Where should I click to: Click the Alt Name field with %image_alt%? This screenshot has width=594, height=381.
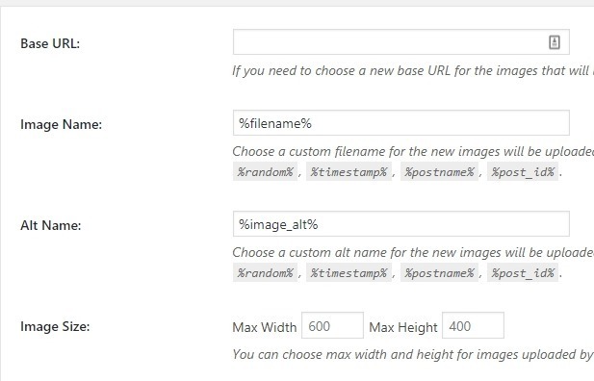point(401,224)
